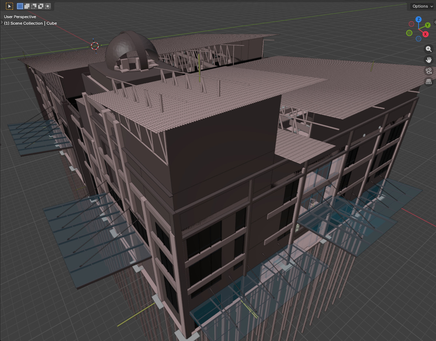The width and height of the screenshot is (436, 341).
Task: Click the Z axis on the navigation gizmo
Action: tap(419, 19)
